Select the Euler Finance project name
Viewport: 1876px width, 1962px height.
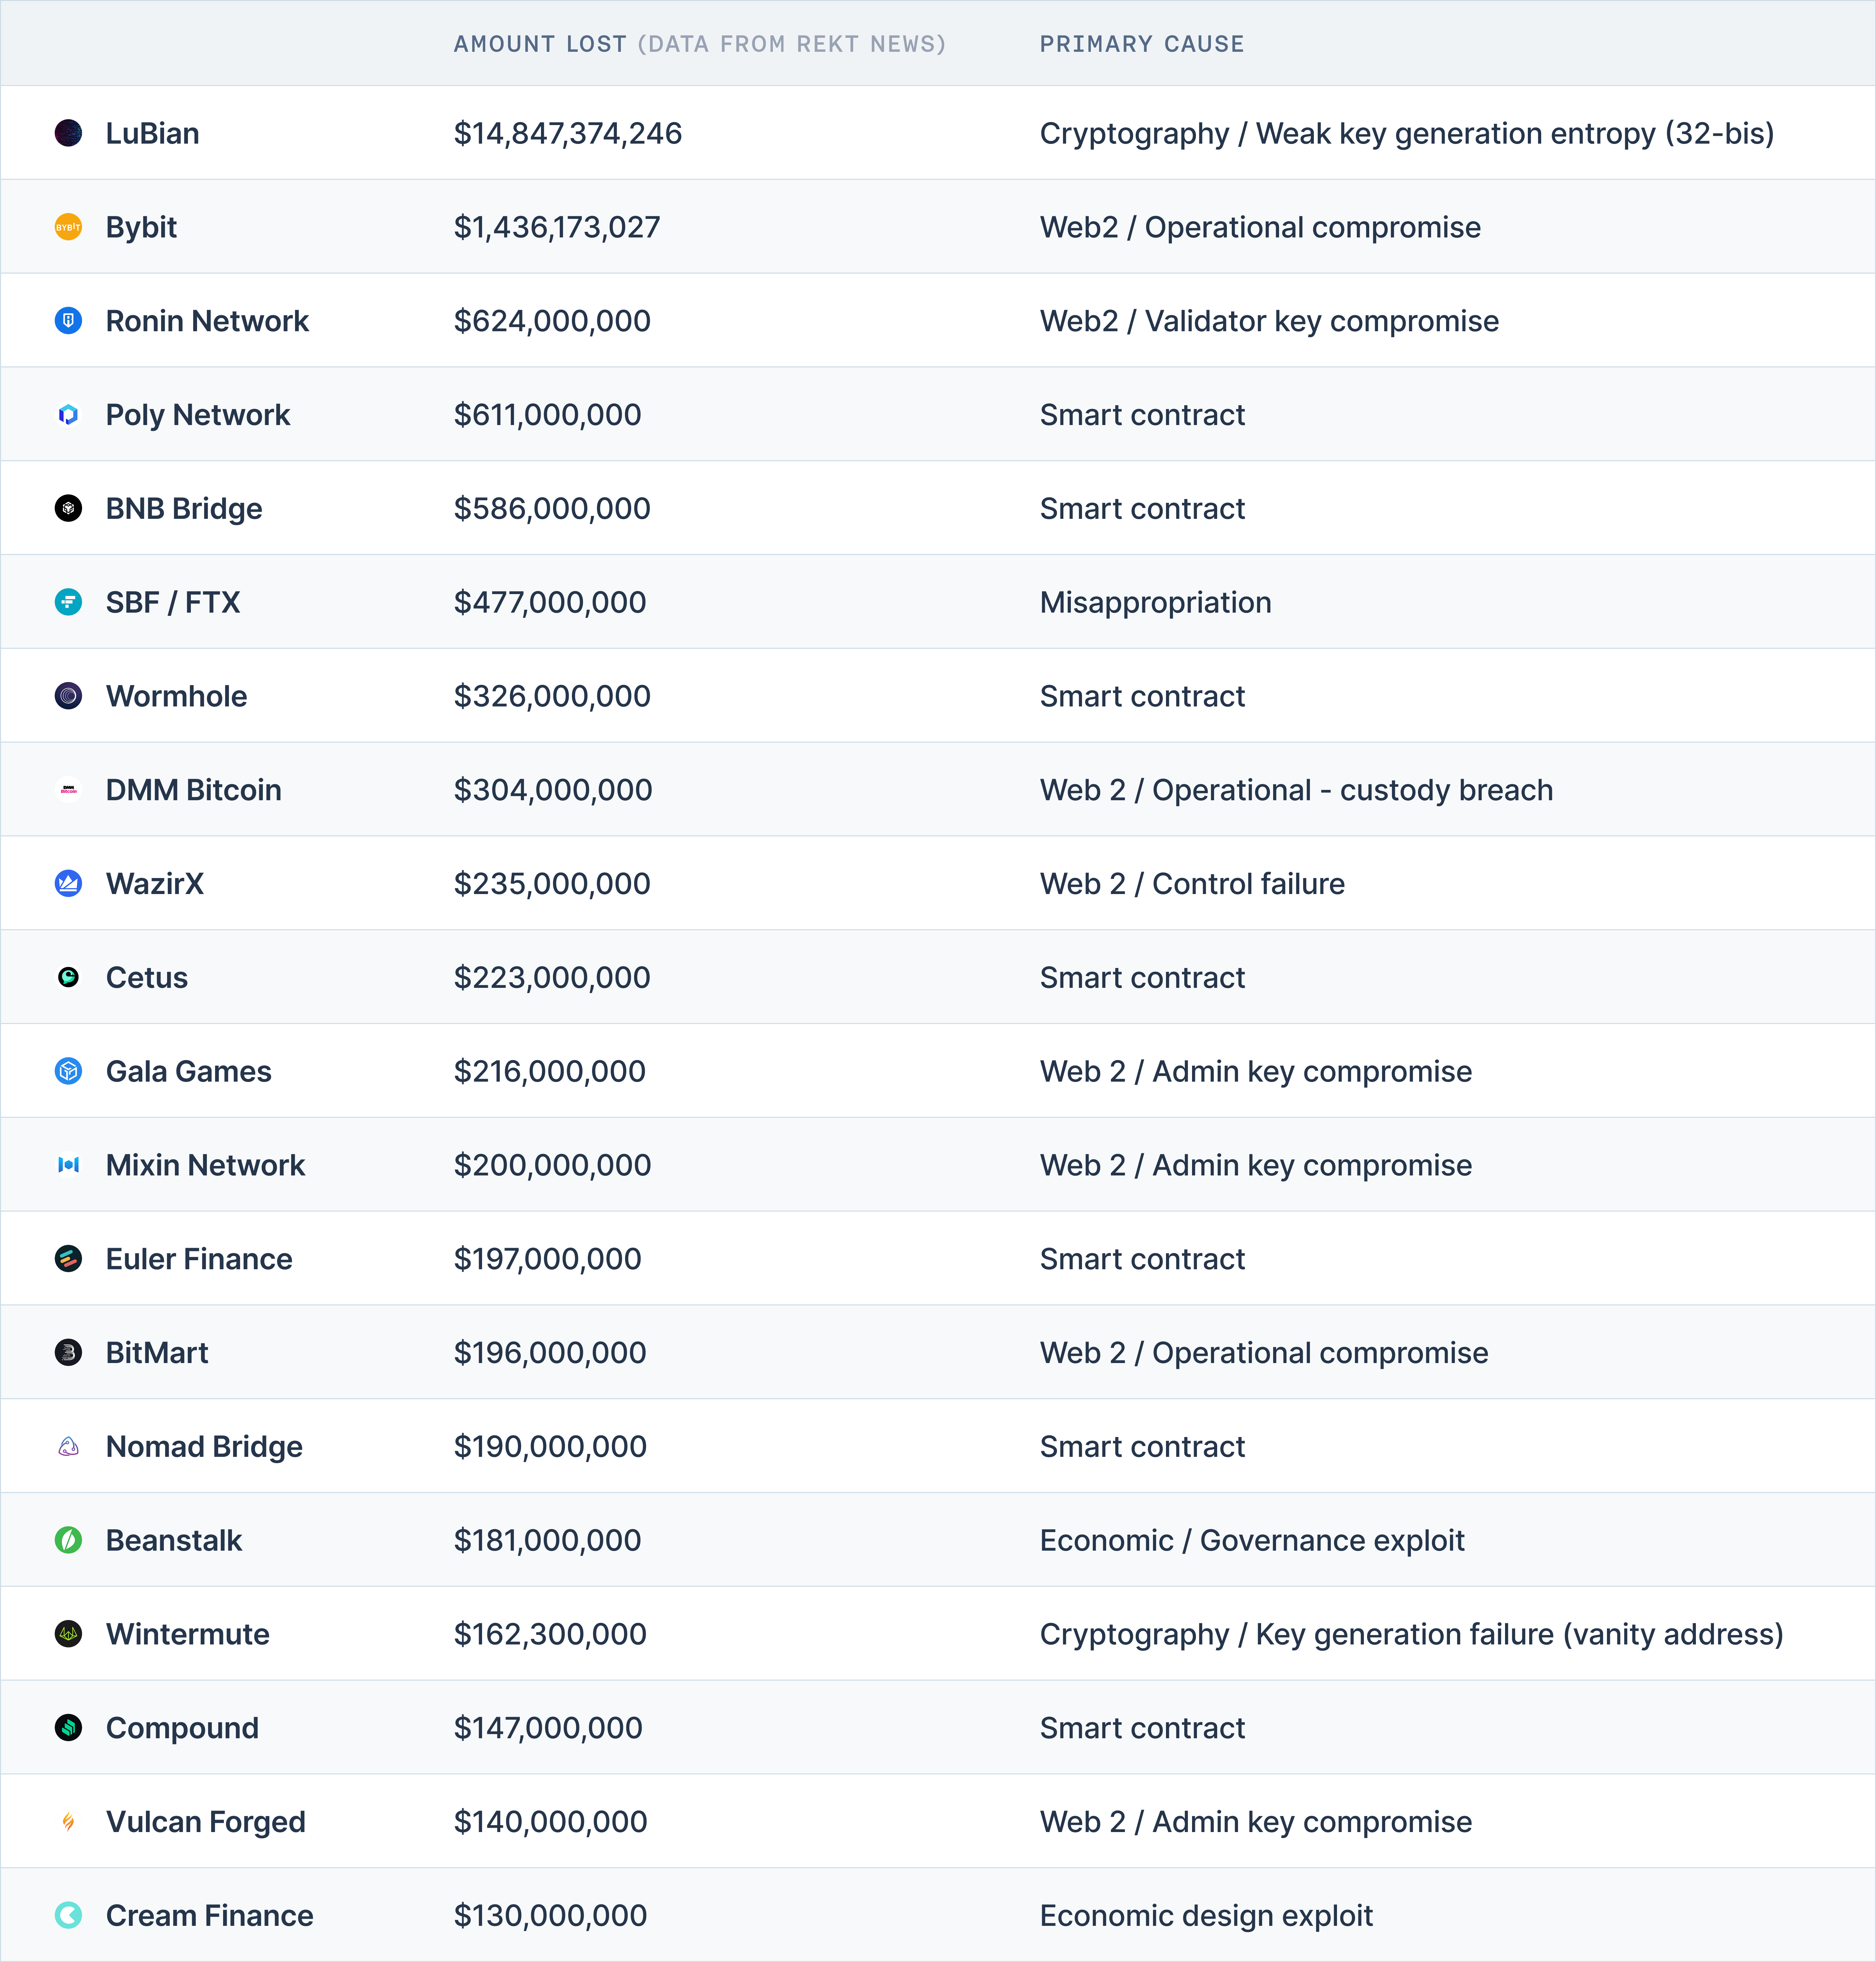tap(199, 1259)
